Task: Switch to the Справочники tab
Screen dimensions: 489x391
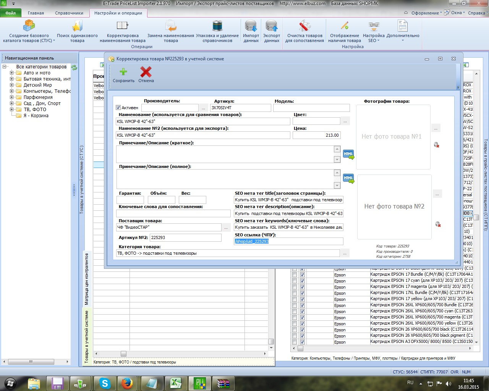Action: click(x=69, y=13)
